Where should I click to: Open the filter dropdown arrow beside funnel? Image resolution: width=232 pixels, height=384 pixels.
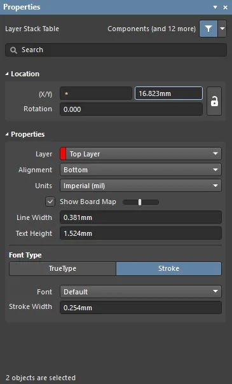[222, 29]
